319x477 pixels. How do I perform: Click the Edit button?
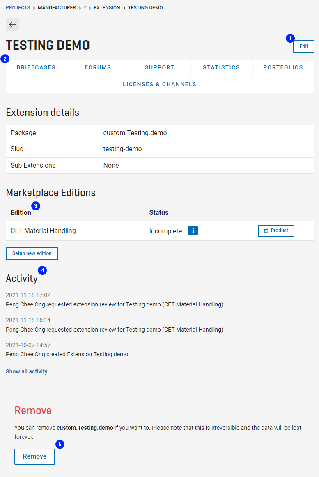click(x=303, y=46)
